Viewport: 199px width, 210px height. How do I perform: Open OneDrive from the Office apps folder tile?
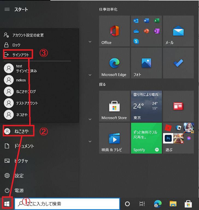coord(136,31)
